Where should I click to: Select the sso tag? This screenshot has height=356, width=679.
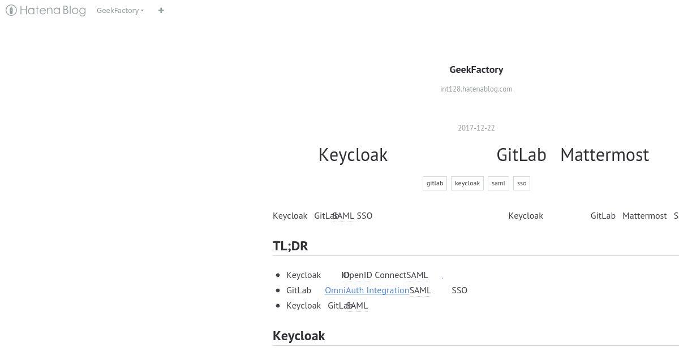(522, 183)
